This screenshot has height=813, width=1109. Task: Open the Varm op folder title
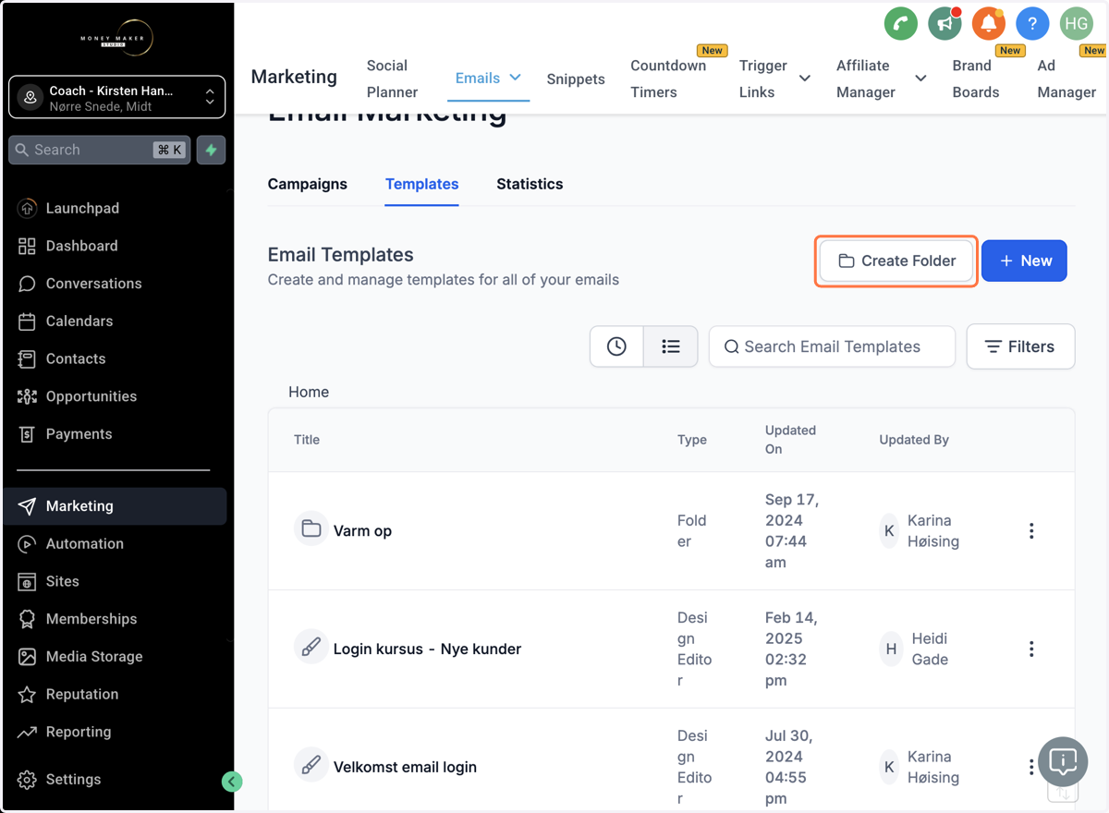(x=362, y=531)
